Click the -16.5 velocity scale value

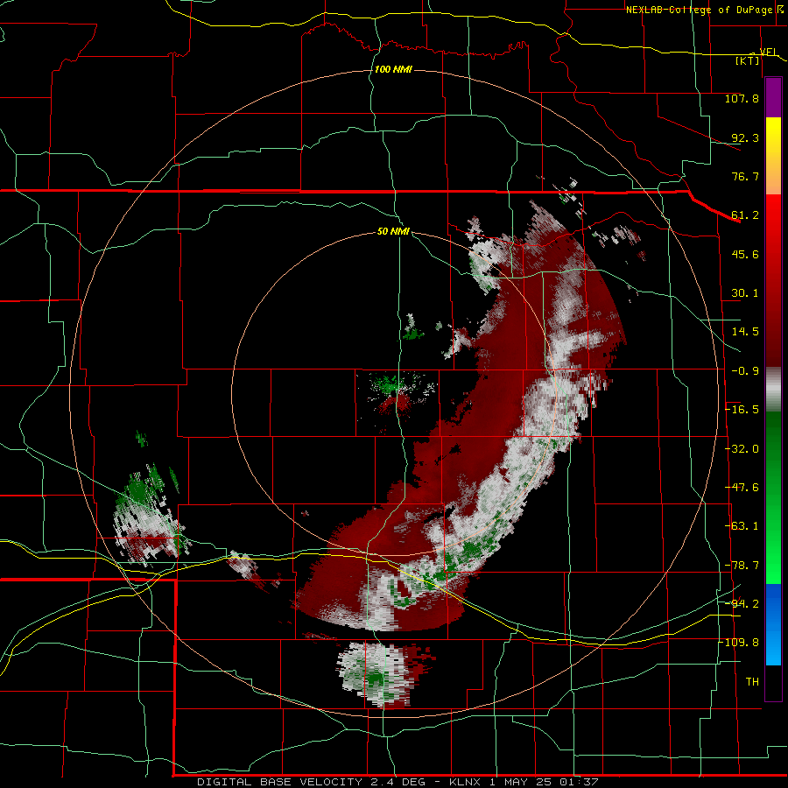[x=742, y=410]
